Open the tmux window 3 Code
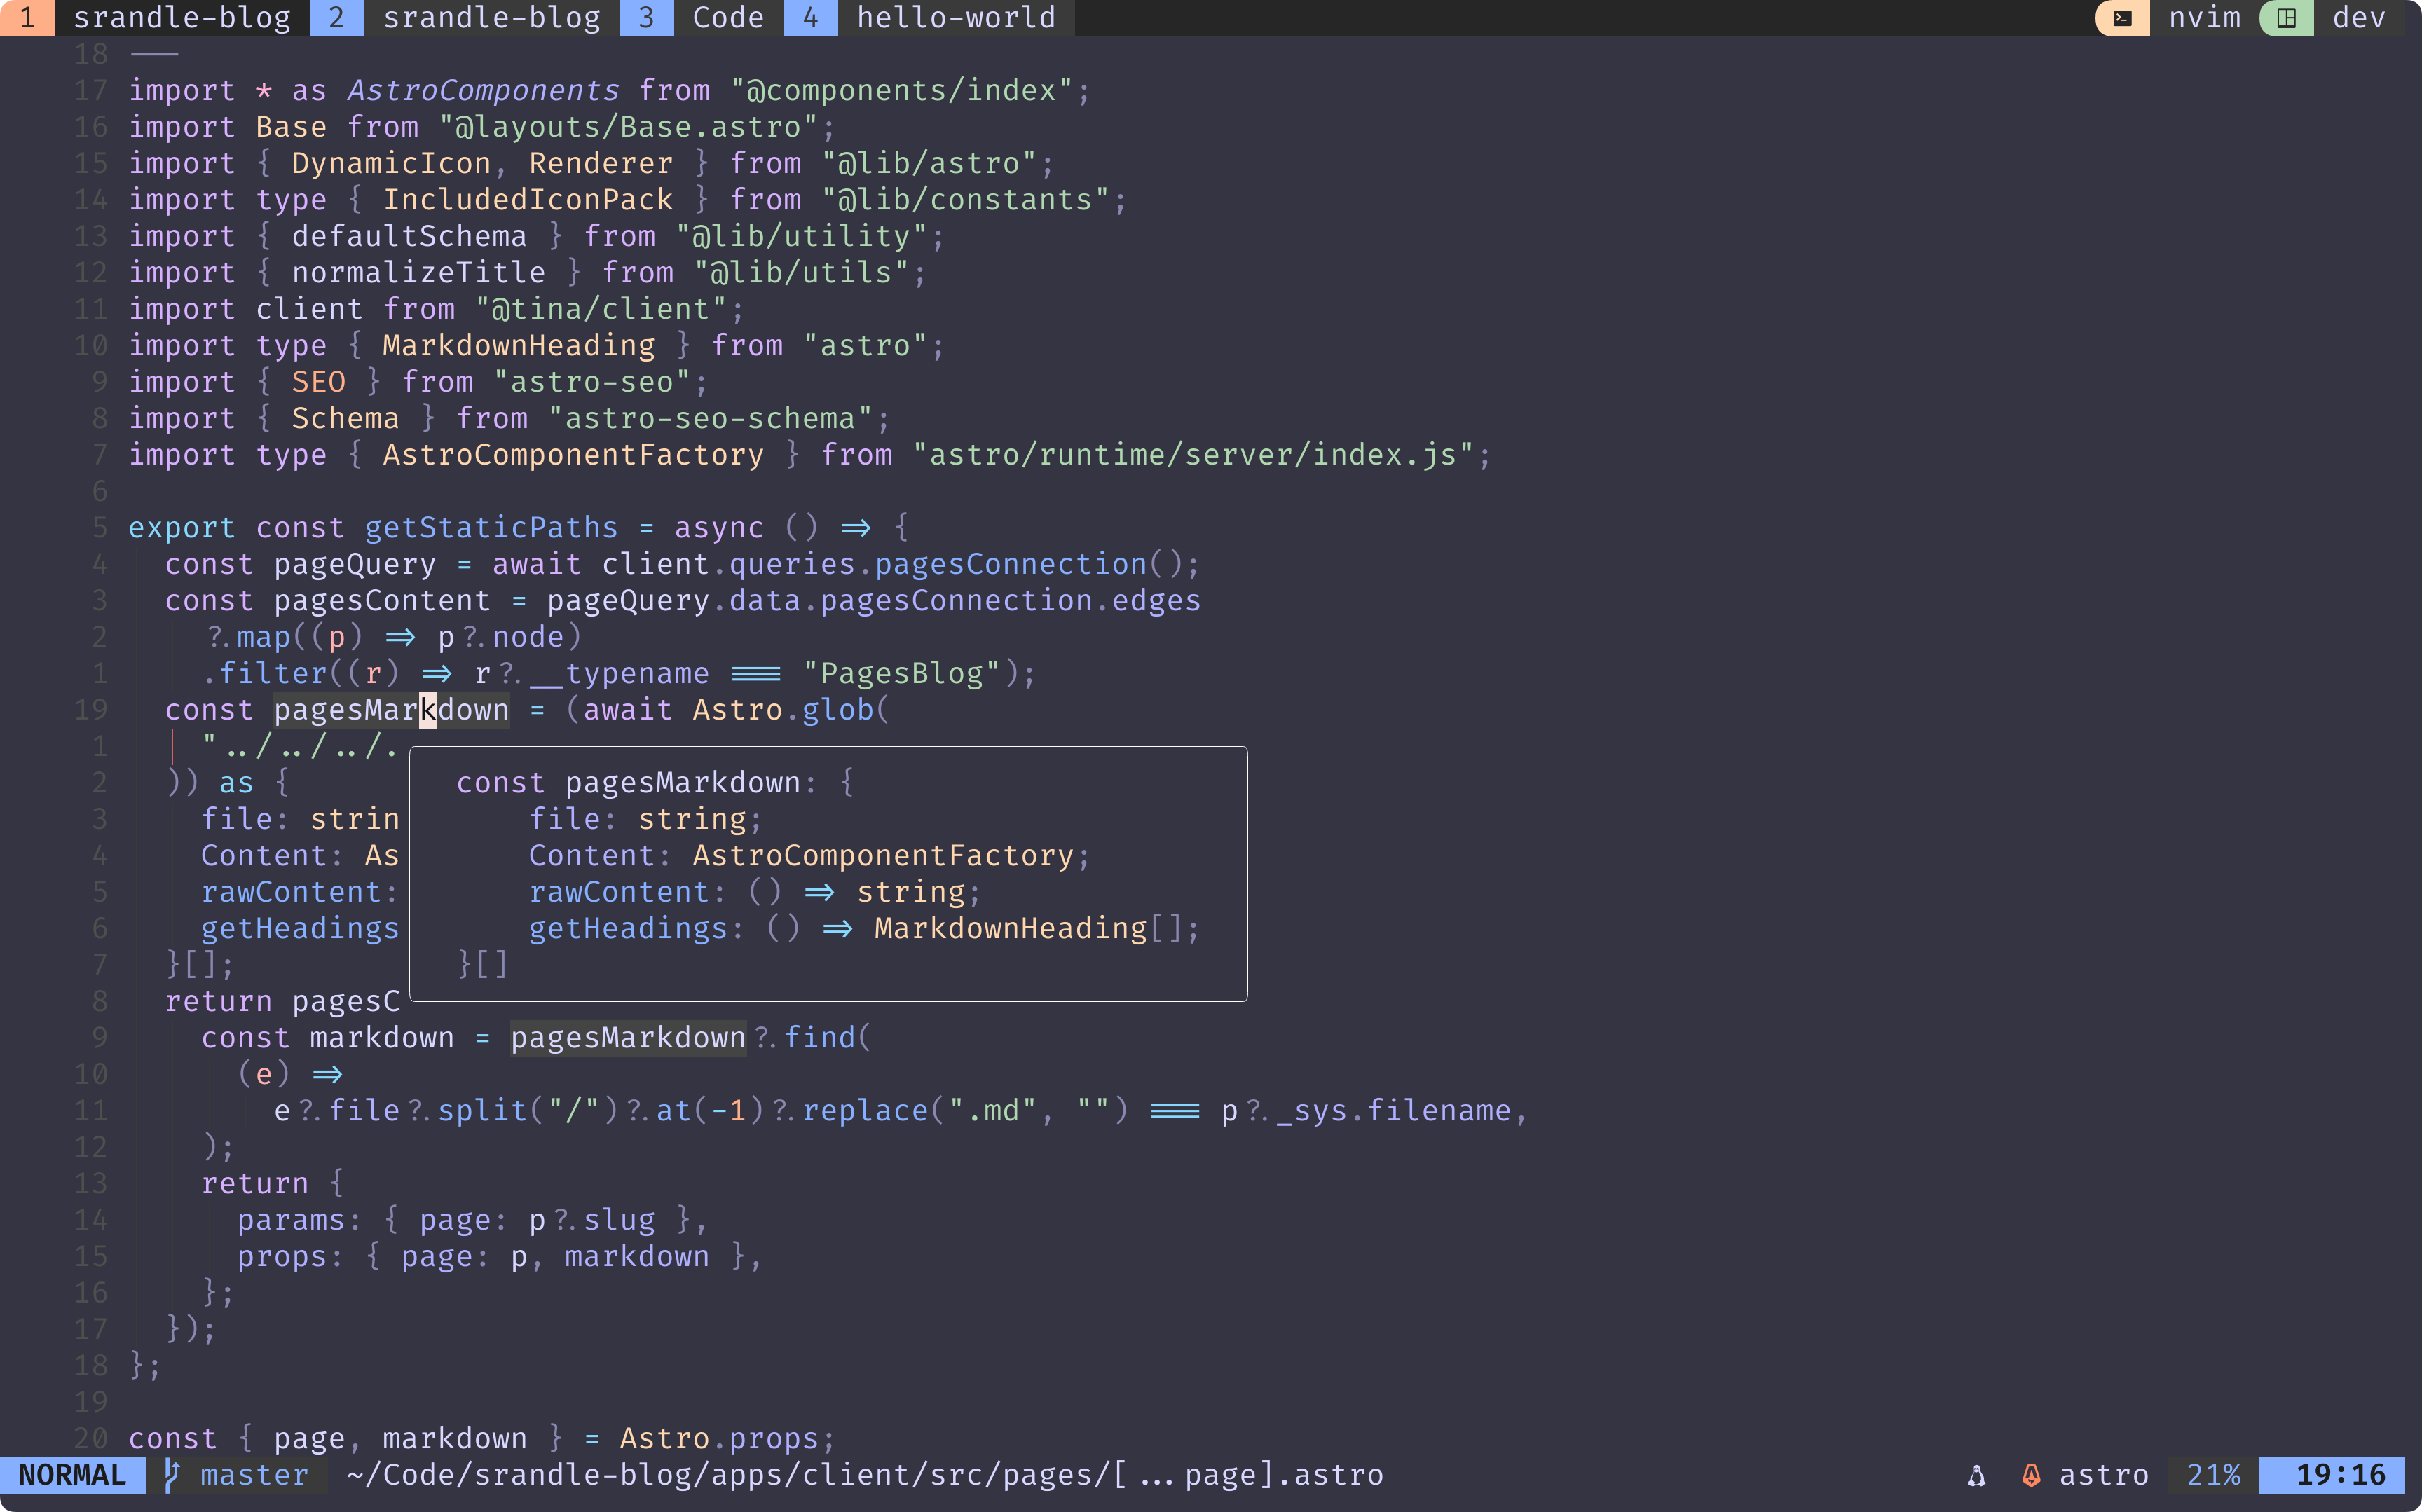The image size is (2422, 1512). click(701, 18)
